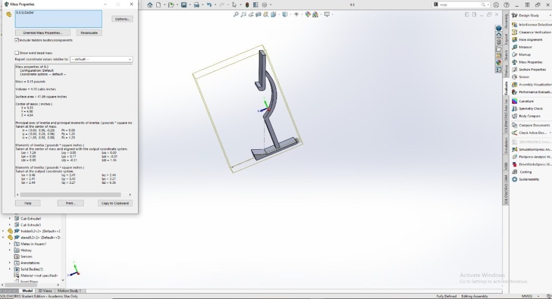Expand the holder9.2 component tree node
Screen dimensions: 552x299
click(4, 231)
